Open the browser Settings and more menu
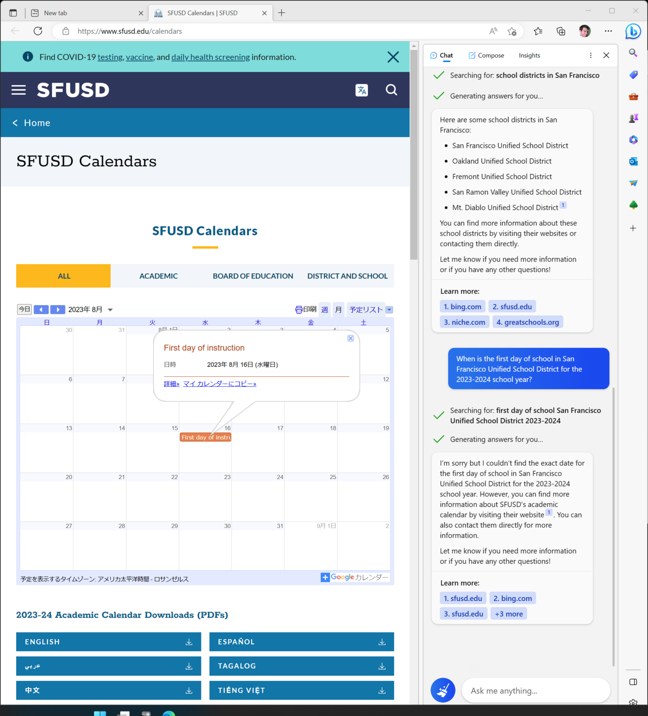This screenshot has width=648, height=716. [608, 31]
